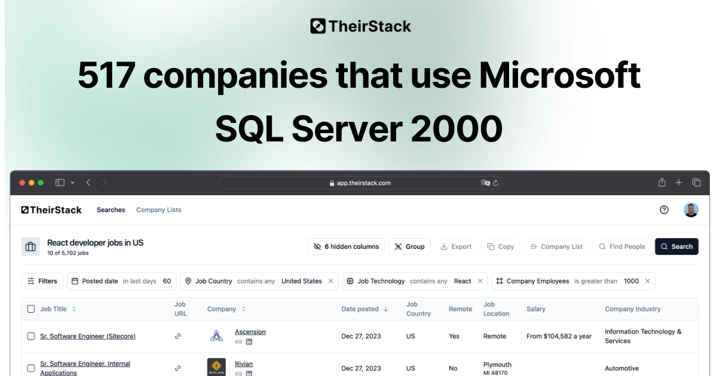This screenshot has height=376, width=717.
Task: Open Sr. Software Engineer (Sitecore) link
Action: click(x=88, y=337)
